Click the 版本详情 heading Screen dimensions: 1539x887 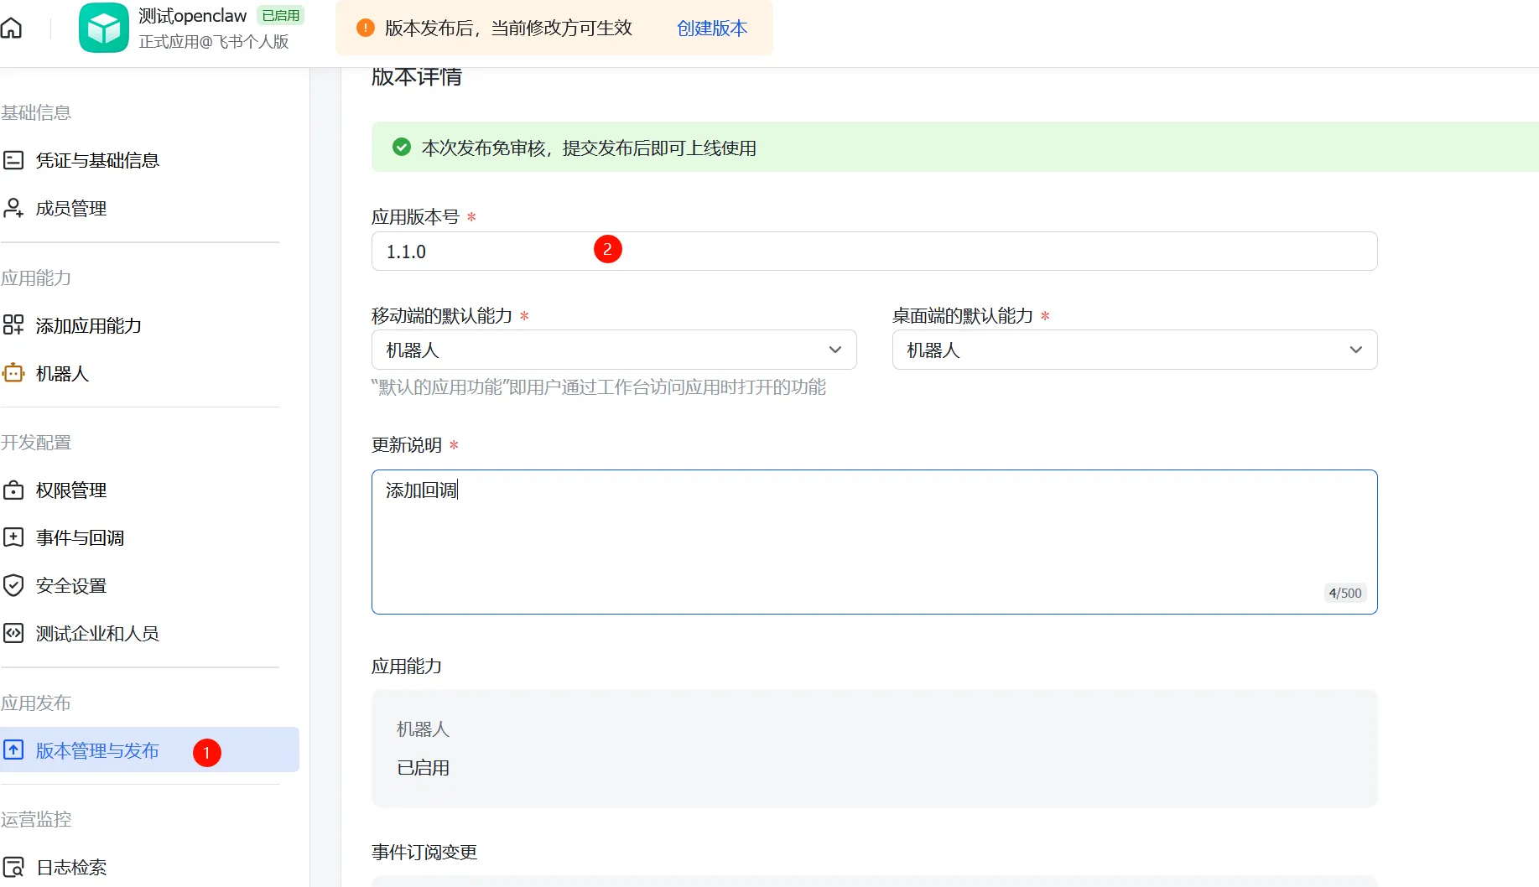click(x=417, y=76)
